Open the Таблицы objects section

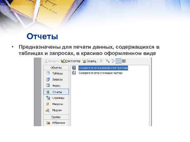point(56,73)
